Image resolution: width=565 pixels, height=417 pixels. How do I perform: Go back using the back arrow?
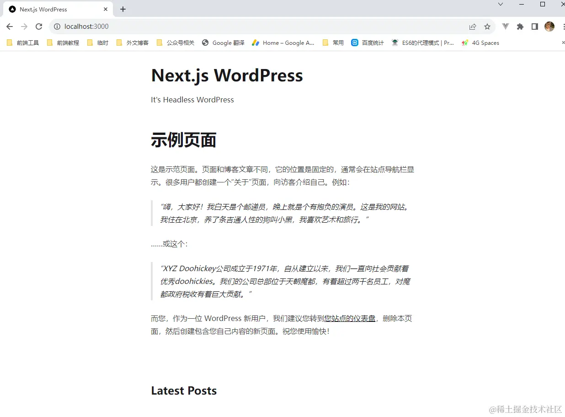(10, 27)
